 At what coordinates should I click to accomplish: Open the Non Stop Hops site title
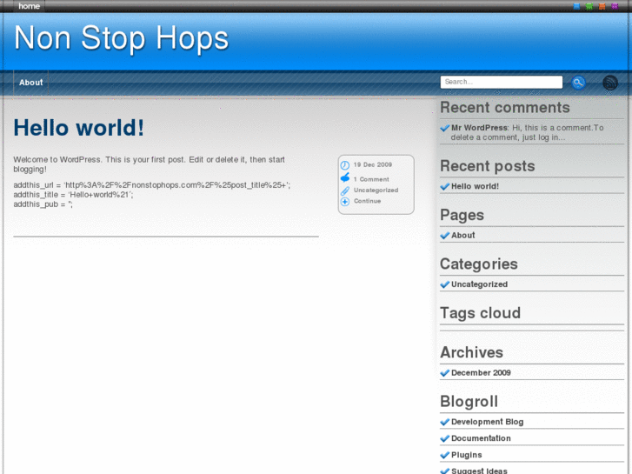(x=122, y=39)
